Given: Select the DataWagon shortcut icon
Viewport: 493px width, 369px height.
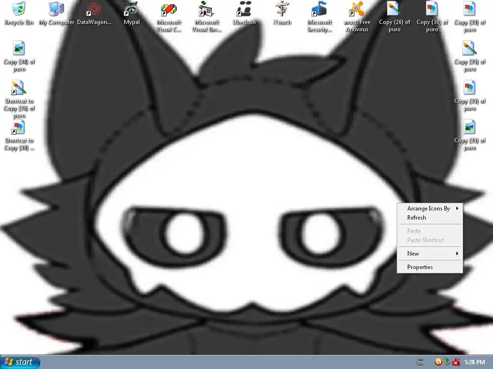Looking at the screenshot, I should pos(94,13).
